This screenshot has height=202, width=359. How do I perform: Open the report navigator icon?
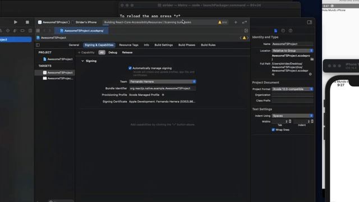pos(30,30)
